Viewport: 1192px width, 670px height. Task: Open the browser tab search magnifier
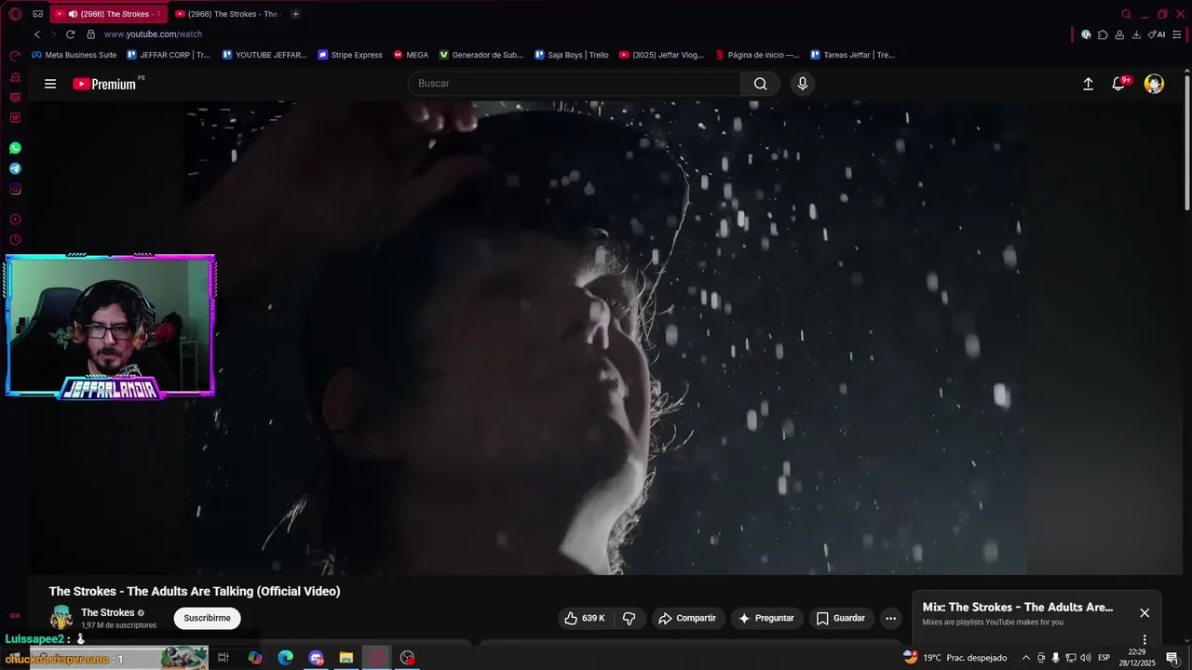(1126, 14)
